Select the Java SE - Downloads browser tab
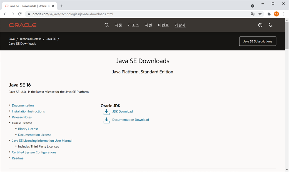This screenshot has height=172, width=289. [x=29, y=6]
